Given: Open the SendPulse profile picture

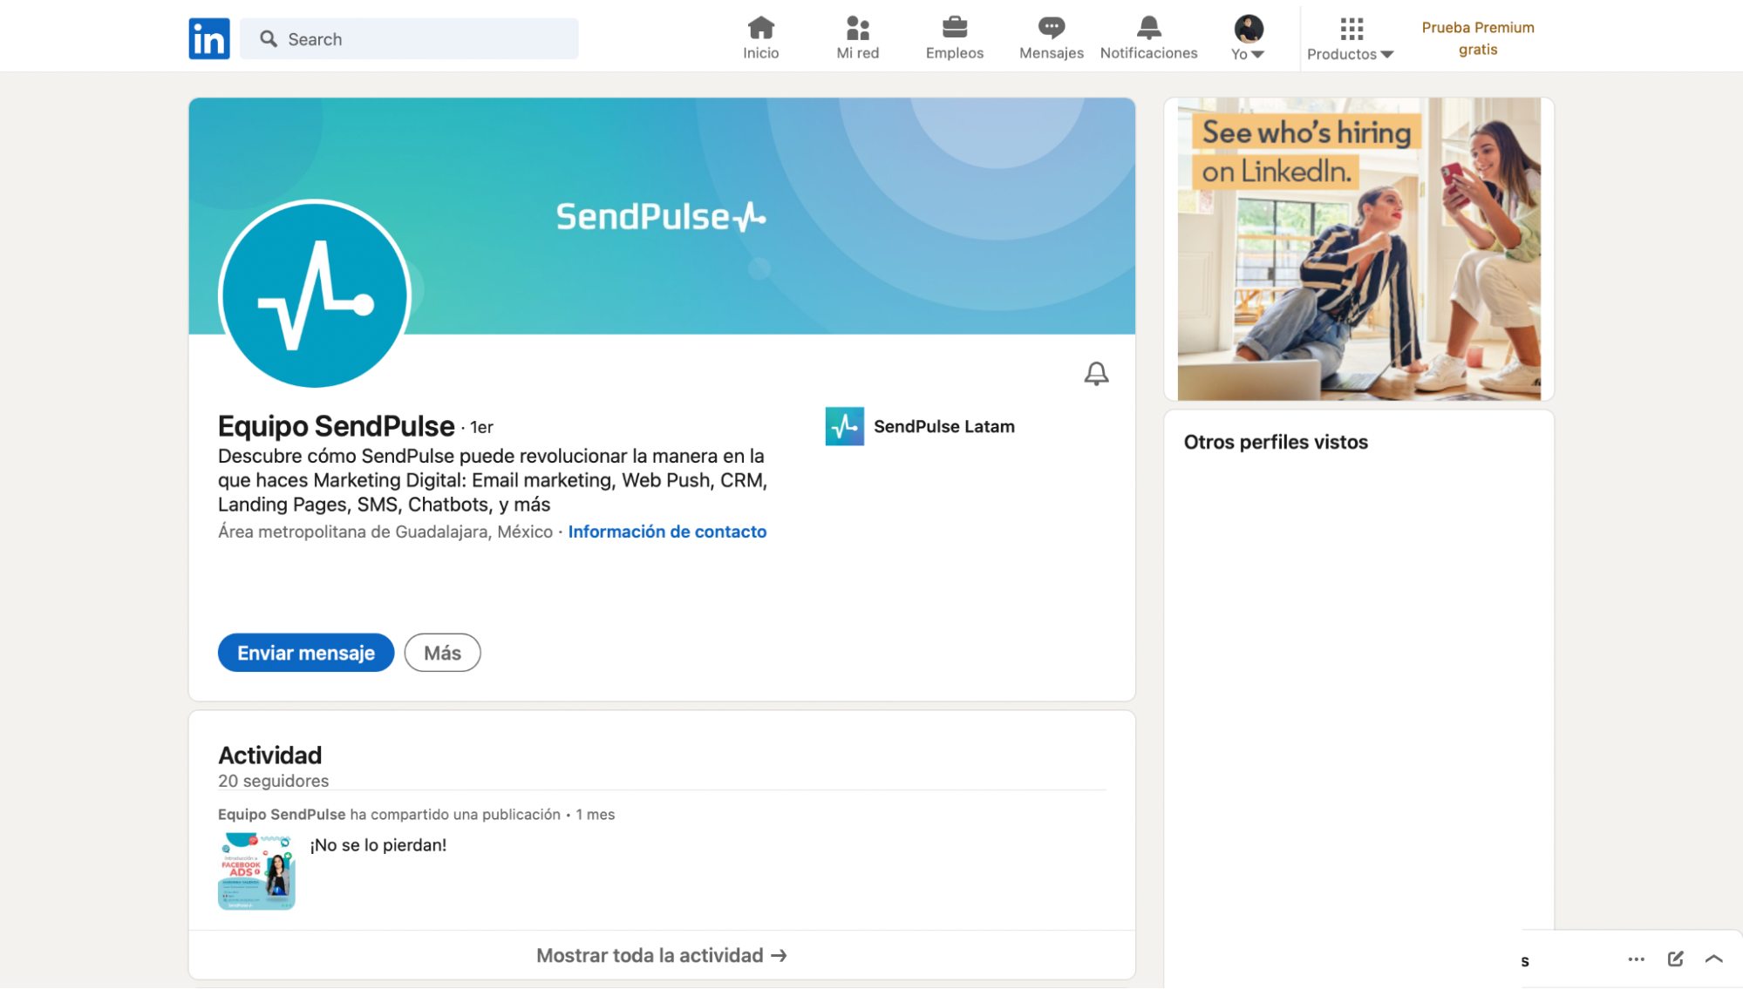Looking at the screenshot, I should coord(315,294).
